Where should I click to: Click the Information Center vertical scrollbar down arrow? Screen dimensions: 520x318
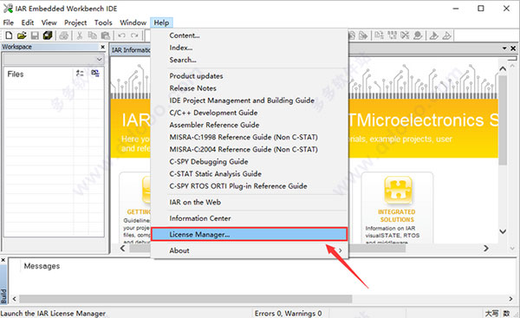(x=503, y=231)
